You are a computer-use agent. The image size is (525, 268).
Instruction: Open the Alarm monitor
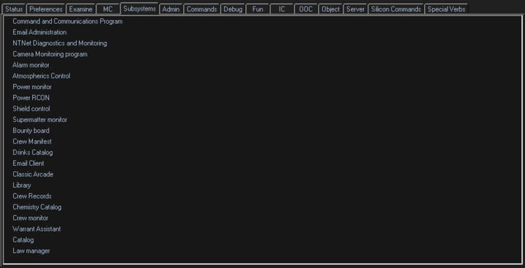[31, 65]
